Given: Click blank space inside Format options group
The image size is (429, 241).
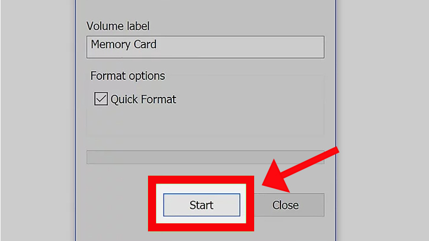Looking at the screenshot, I should tap(214, 120).
